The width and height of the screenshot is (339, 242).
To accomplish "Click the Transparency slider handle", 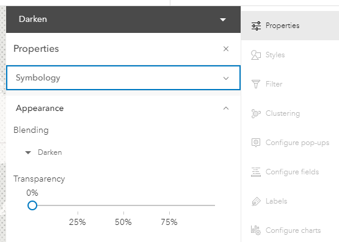I will pos(32,205).
